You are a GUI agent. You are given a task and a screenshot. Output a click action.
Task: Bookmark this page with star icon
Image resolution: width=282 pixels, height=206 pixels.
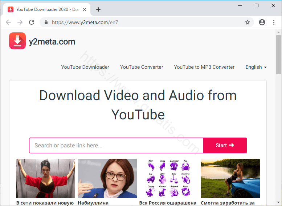point(248,22)
